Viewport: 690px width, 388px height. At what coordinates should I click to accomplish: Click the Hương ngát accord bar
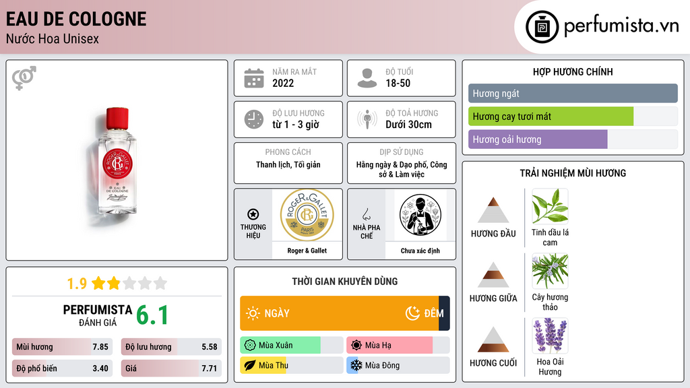click(x=573, y=93)
